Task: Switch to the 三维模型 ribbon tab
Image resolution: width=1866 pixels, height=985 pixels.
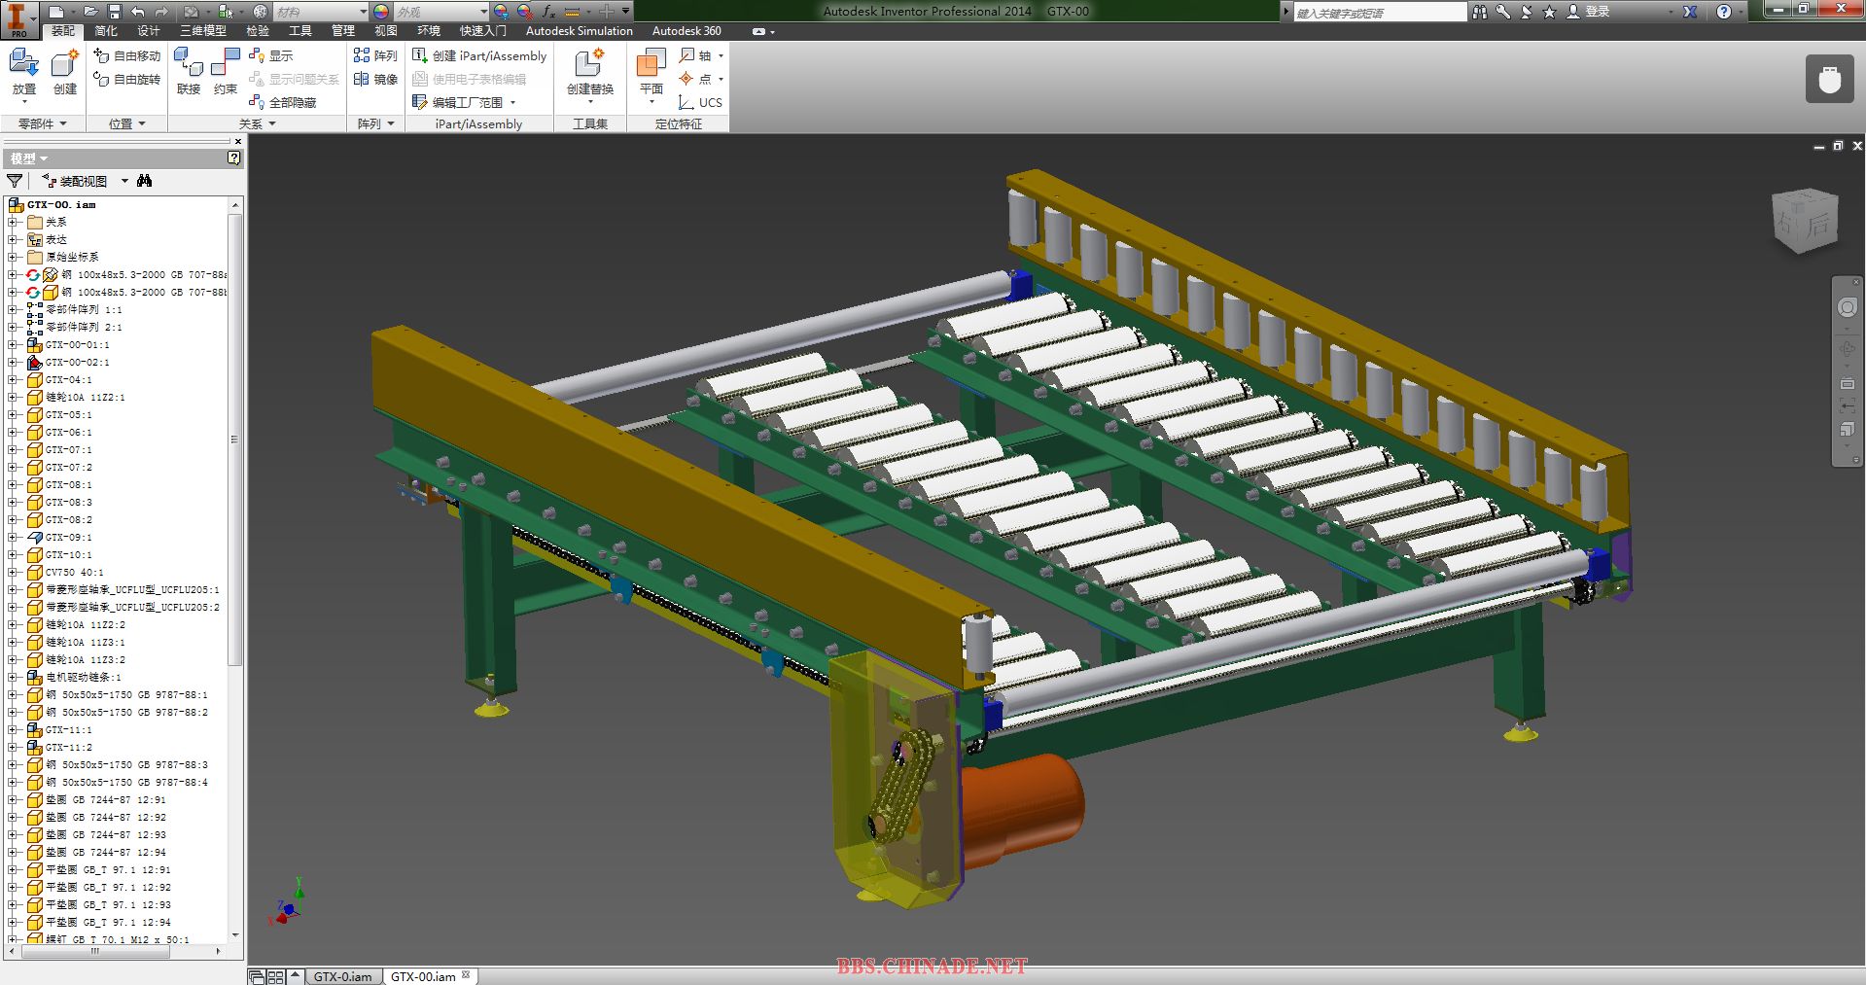Action: [x=202, y=31]
